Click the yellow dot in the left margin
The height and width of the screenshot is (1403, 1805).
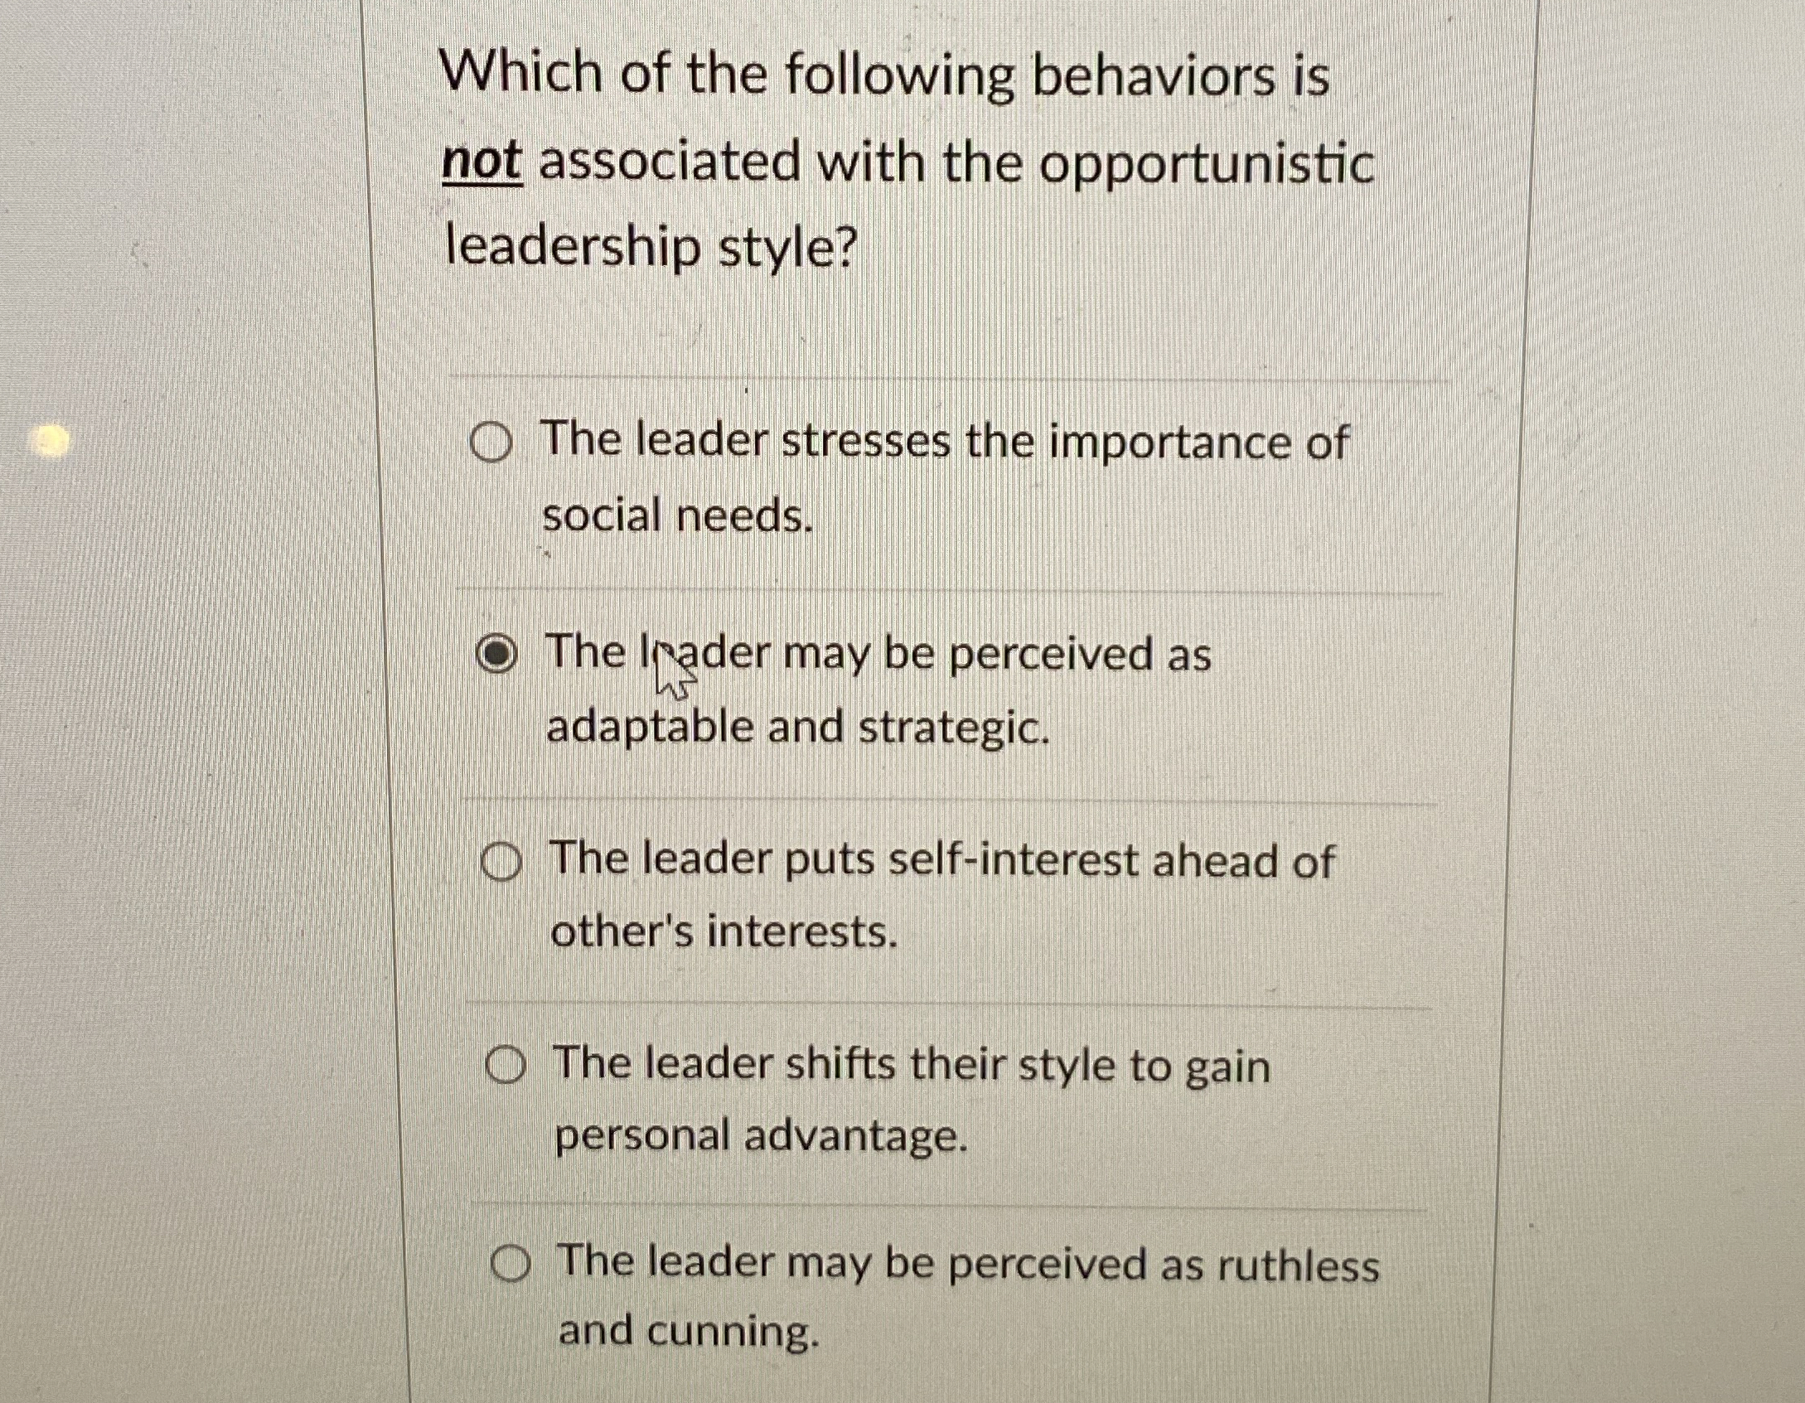tap(50, 442)
